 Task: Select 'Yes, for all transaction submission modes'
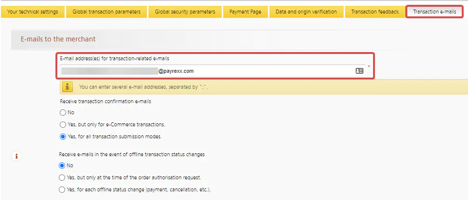tap(63, 137)
